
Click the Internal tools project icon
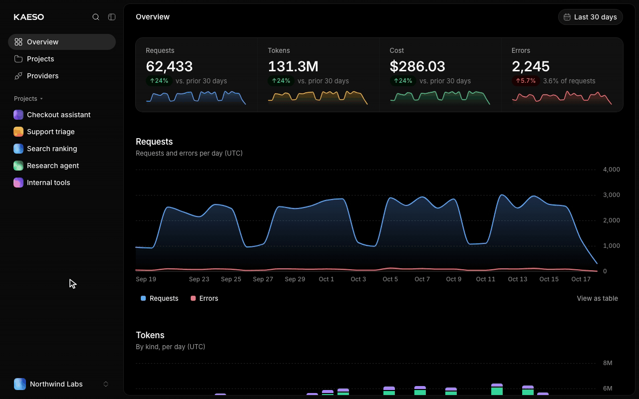tap(18, 183)
